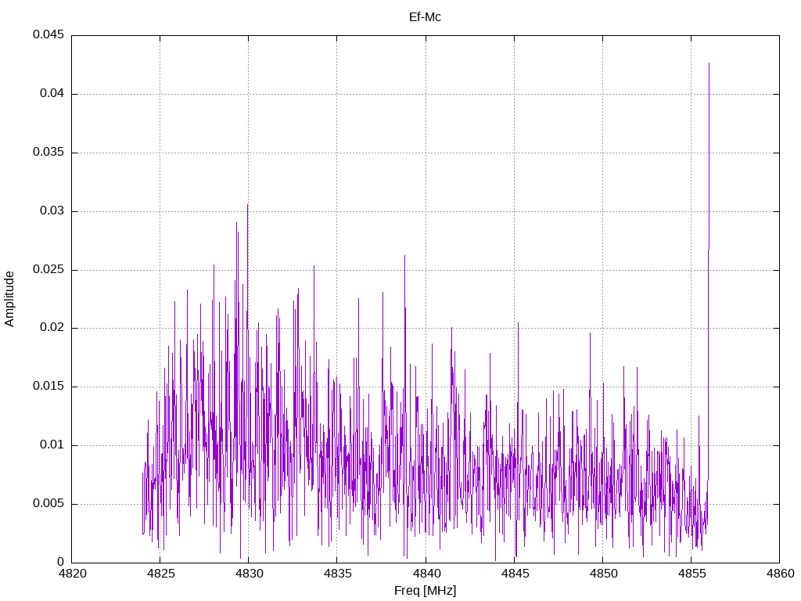Click the 4835 x-axis tick label
The image size is (801, 601).
(x=338, y=574)
